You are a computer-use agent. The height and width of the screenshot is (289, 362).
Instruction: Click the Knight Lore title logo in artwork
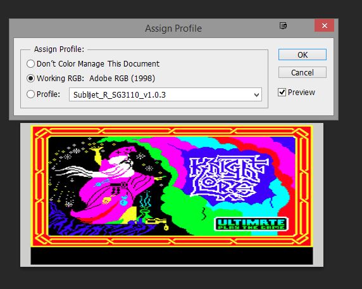(x=228, y=177)
